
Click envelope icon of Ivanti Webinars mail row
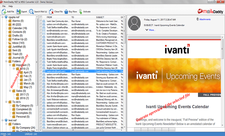[x=44, y=99]
